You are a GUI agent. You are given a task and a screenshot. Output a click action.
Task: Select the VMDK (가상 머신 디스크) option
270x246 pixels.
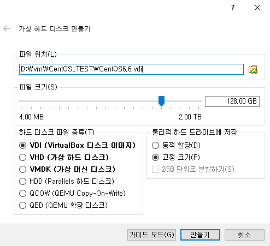click(x=67, y=169)
